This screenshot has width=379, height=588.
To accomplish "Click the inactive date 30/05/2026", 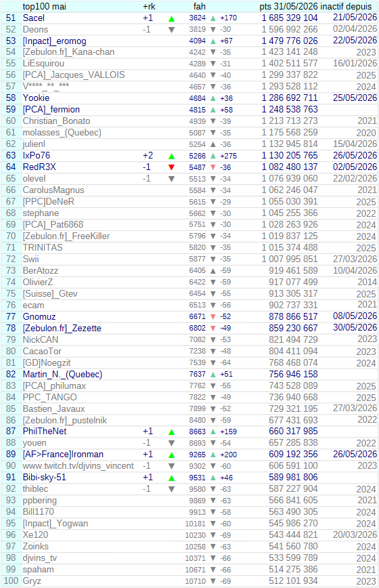I will click(x=355, y=328).
